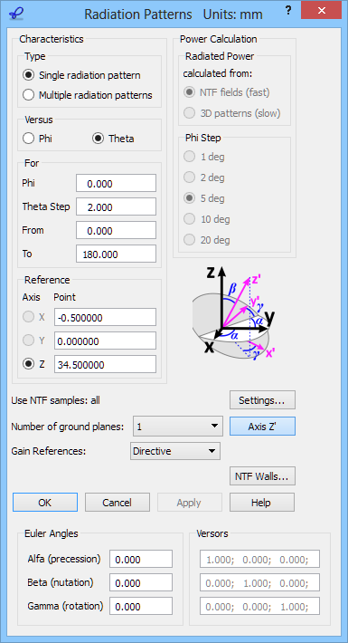The image size is (348, 643).
Task: Open Number of ground planes dropdown
Action: tap(178, 427)
